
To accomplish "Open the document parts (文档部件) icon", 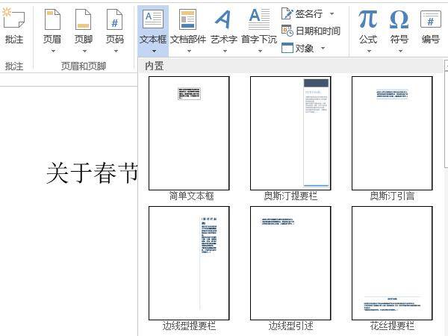I will [x=187, y=19].
